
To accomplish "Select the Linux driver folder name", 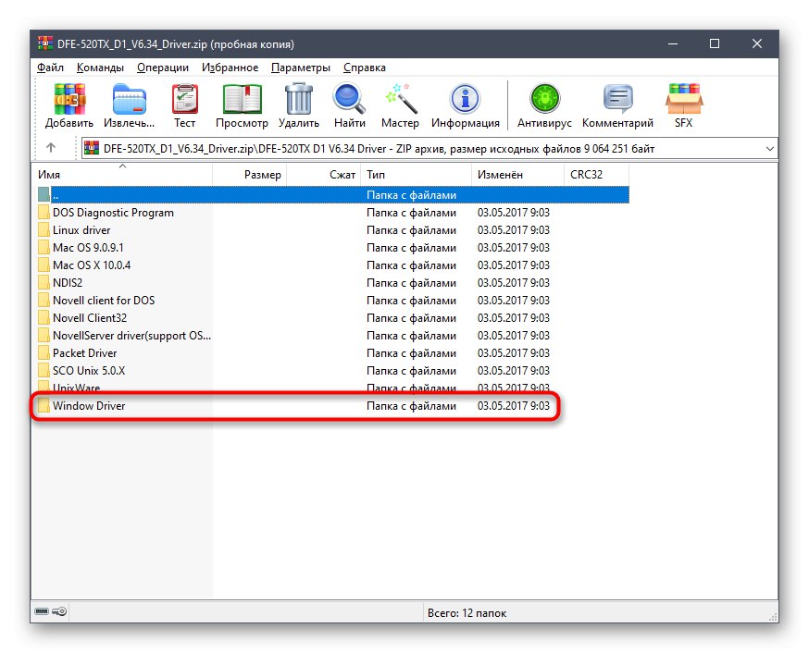I will click(81, 230).
